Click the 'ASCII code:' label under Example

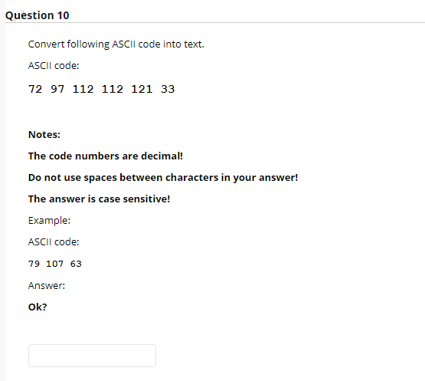point(54,242)
